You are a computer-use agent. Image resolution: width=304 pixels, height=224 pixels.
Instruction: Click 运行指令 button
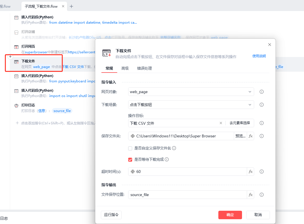point(111,215)
